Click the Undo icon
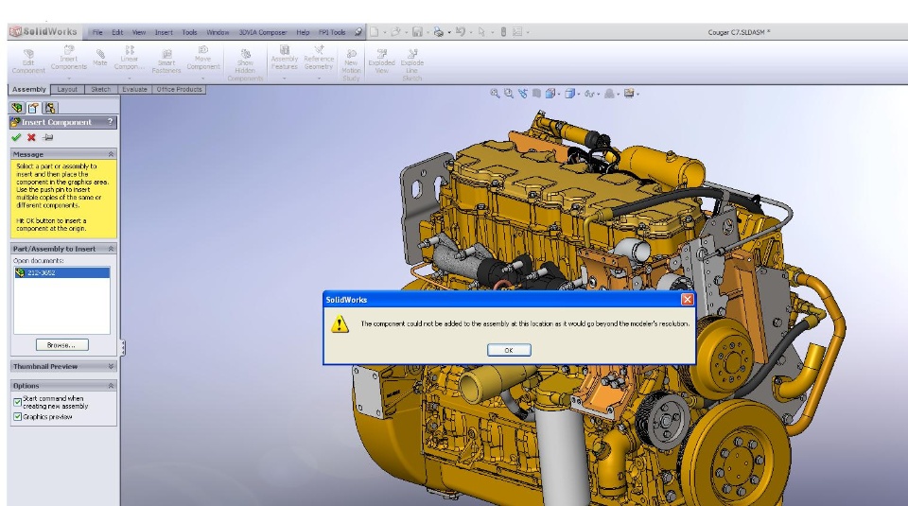Image resolution: width=908 pixels, height=506 pixels. coord(461,32)
